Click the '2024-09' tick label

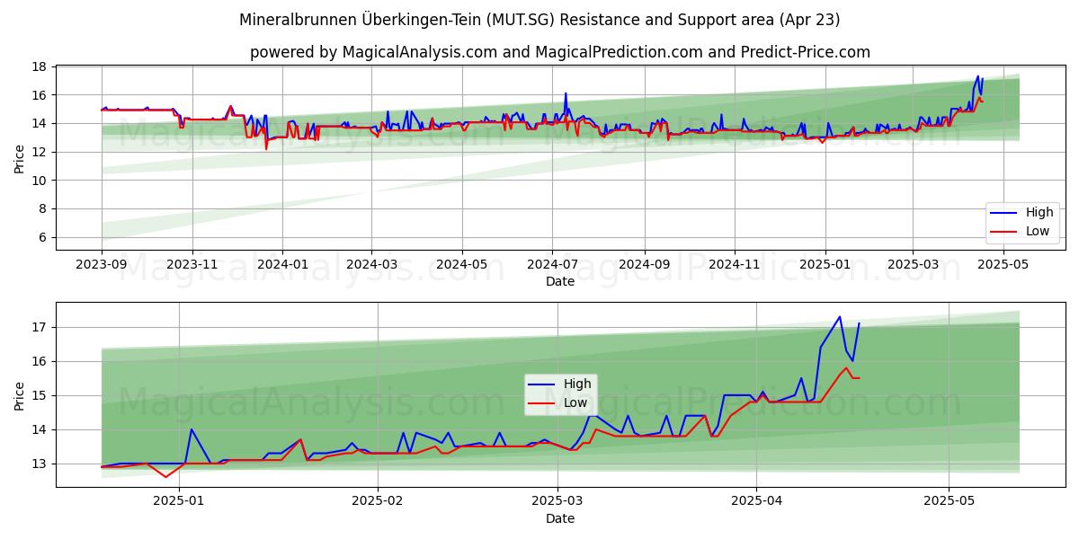(644, 264)
